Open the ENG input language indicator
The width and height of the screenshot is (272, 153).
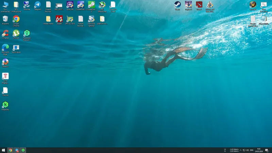tap(252, 150)
